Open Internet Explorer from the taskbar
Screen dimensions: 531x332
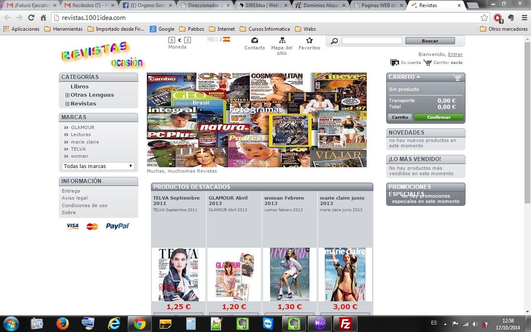114,324
